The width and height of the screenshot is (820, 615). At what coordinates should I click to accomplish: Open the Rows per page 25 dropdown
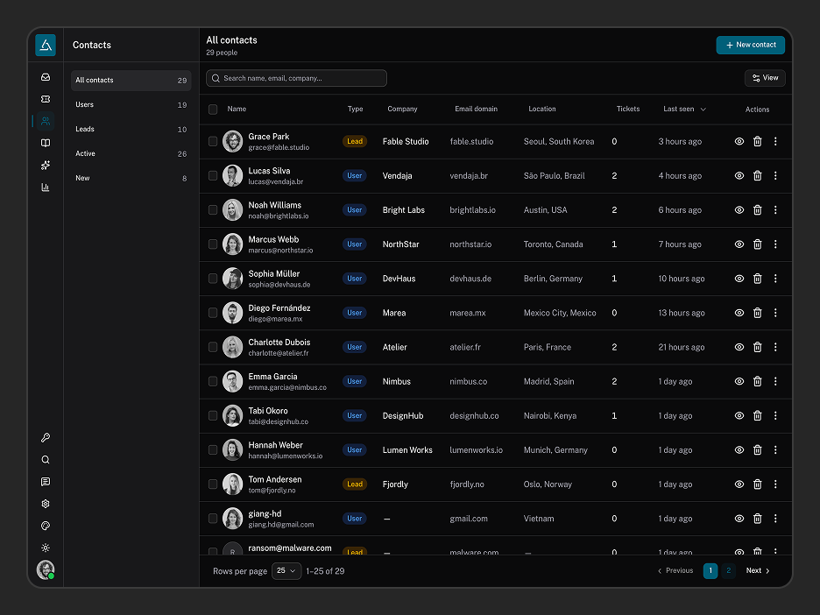coord(286,570)
